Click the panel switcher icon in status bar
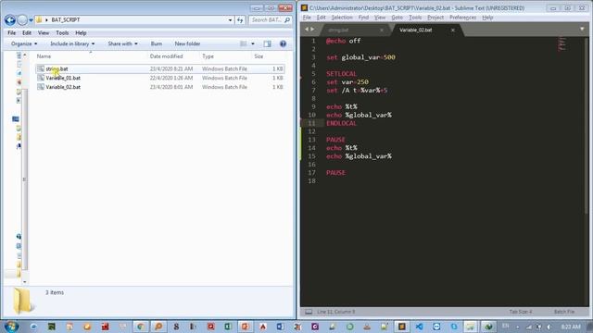Screen dimensions: 593x333 [309, 312]
